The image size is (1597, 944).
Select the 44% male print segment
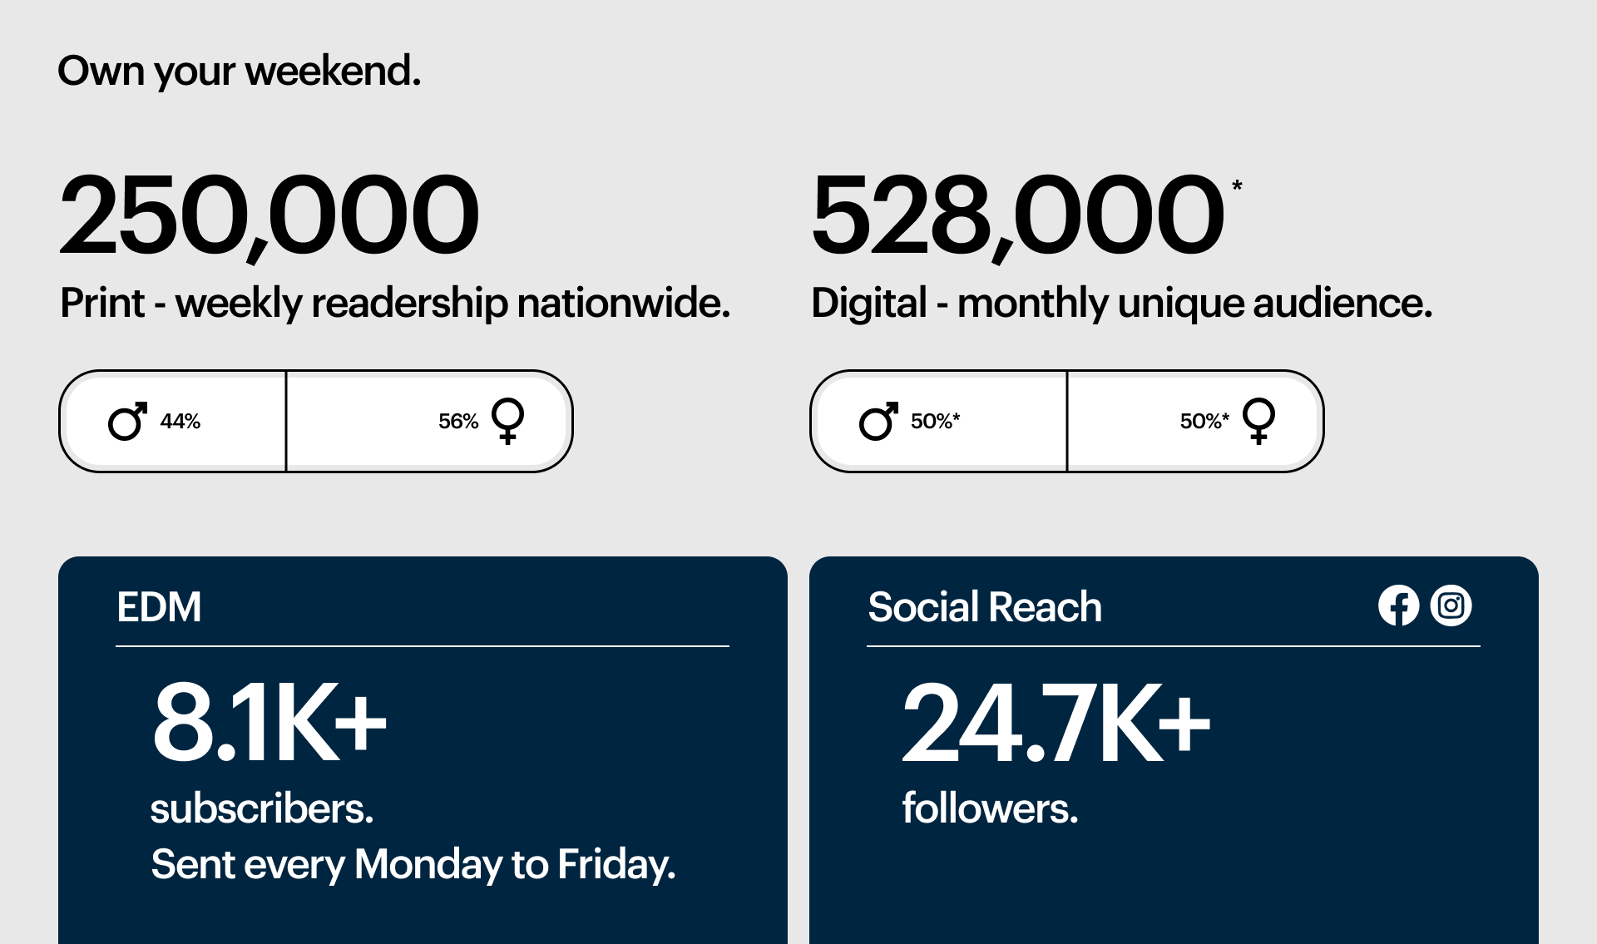173,421
